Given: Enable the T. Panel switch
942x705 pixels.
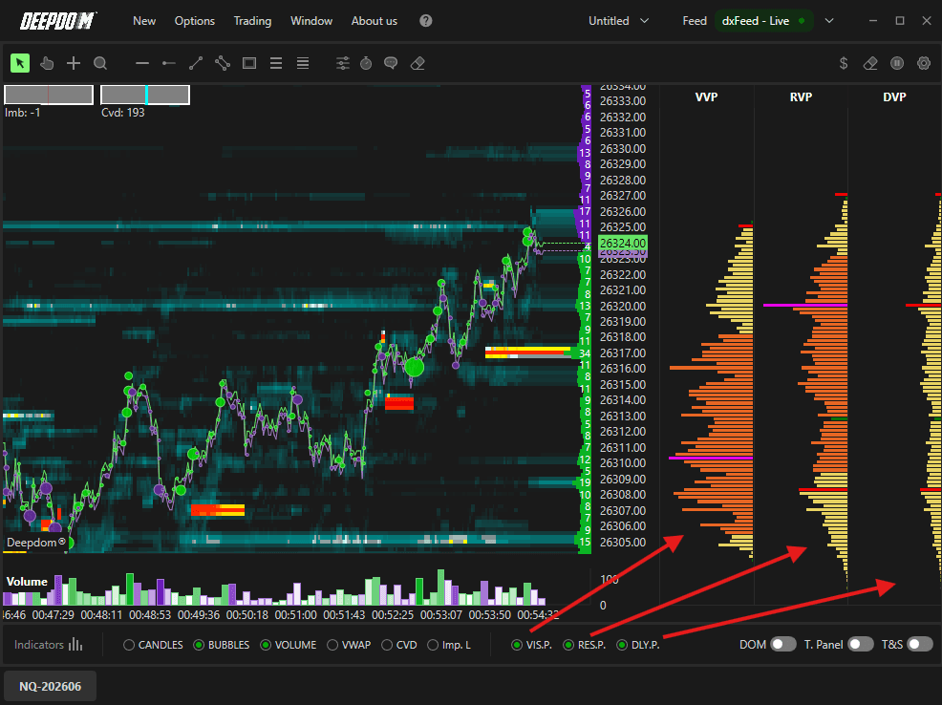Looking at the screenshot, I should pyautogui.click(x=860, y=645).
